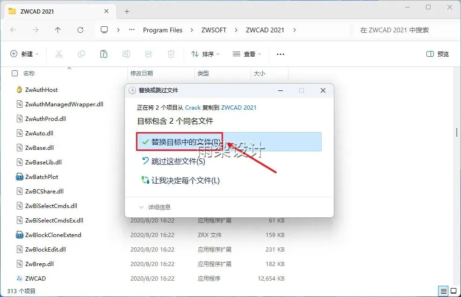Image resolution: width=461 pixels, height=297 pixels.
Task: Switch to details view icon in status bar
Action: coord(443,291)
